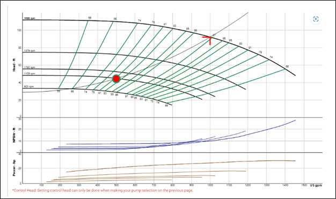Click the US gpm axis unit label

[x=316, y=185]
